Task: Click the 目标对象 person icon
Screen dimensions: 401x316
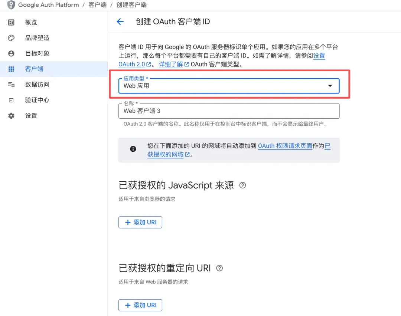Action: 11,53
